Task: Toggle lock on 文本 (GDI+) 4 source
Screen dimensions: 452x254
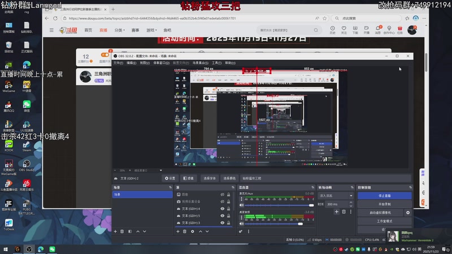Action: pyautogui.click(x=229, y=209)
